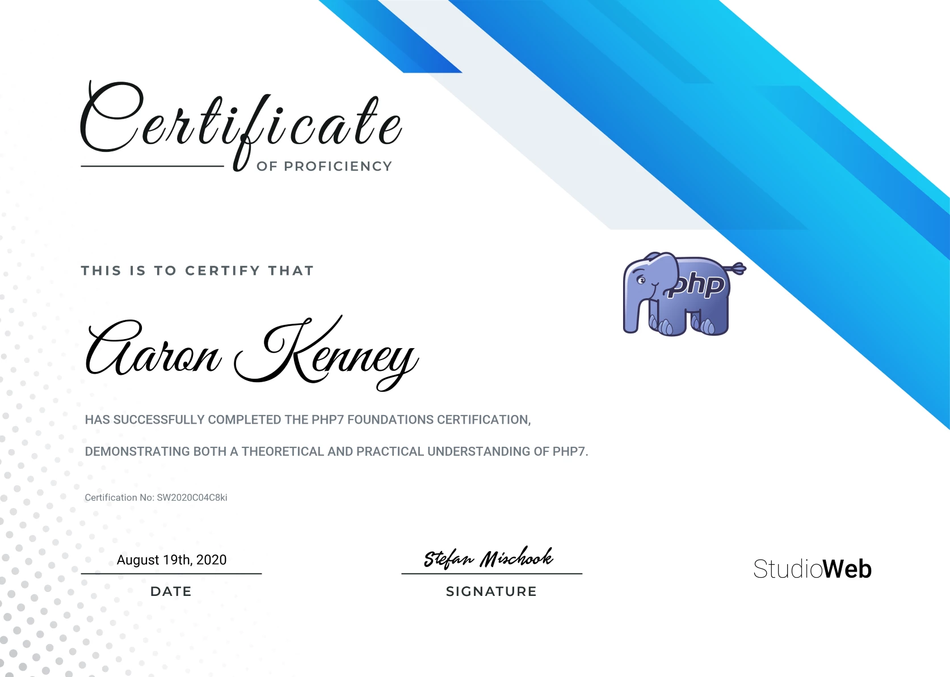Click the PHP elephant logo
The image size is (950, 677).
click(x=684, y=294)
